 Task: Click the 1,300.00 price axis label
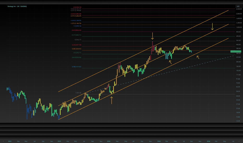239,23
